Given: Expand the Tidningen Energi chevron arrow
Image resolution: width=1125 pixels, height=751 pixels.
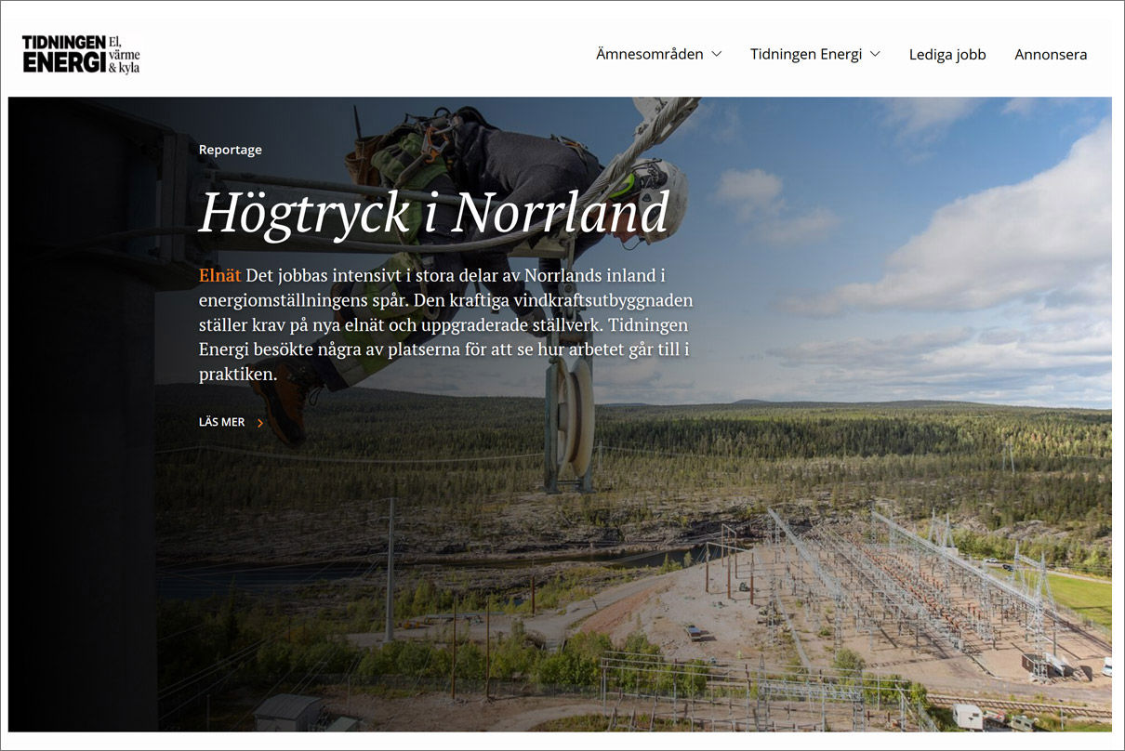Looking at the screenshot, I should (875, 54).
